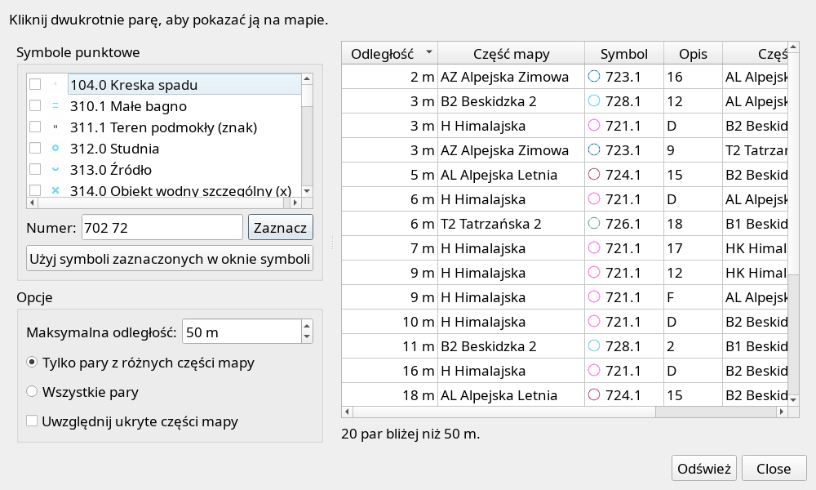Click 721.1 circle icon in the 7 m row

(594, 248)
